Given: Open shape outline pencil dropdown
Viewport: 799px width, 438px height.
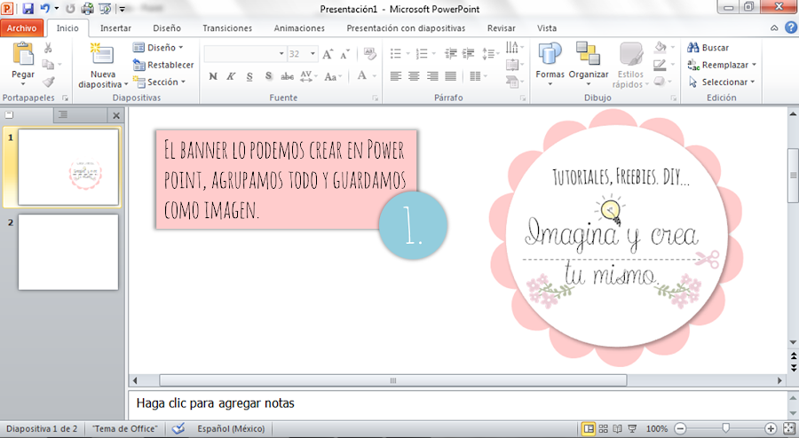Looking at the screenshot, I should [x=664, y=65].
